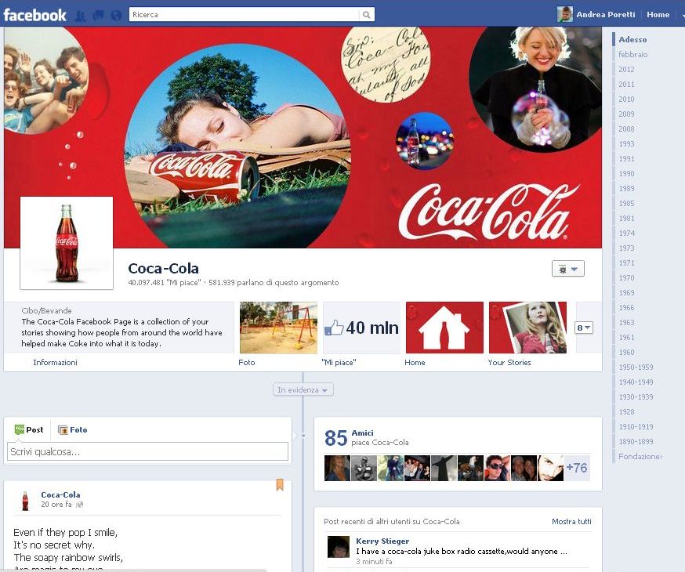Jump to 1974 on the timeline
685x572 pixels.
(x=626, y=234)
